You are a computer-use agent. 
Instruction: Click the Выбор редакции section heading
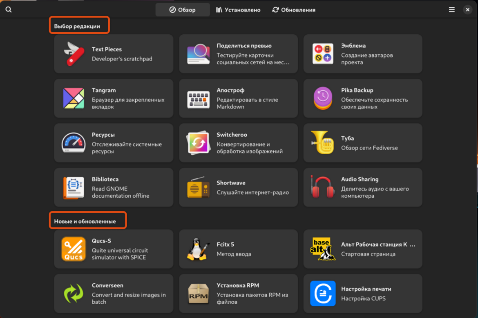[x=77, y=26]
